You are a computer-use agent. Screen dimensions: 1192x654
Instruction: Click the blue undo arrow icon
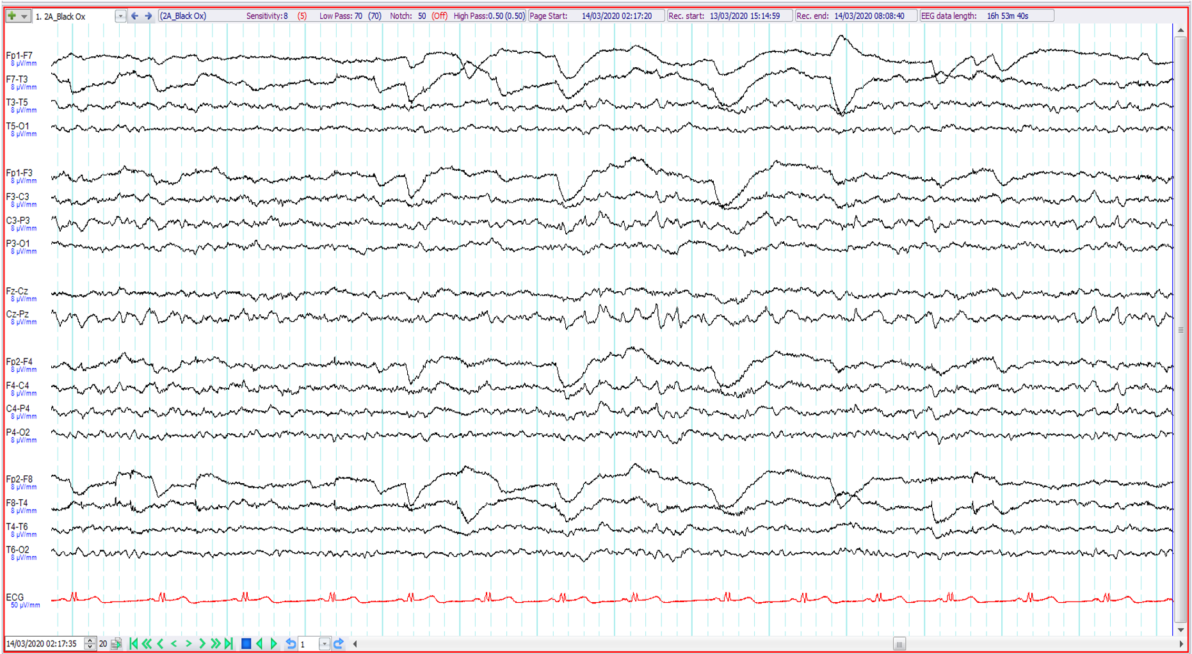(291, 644)
